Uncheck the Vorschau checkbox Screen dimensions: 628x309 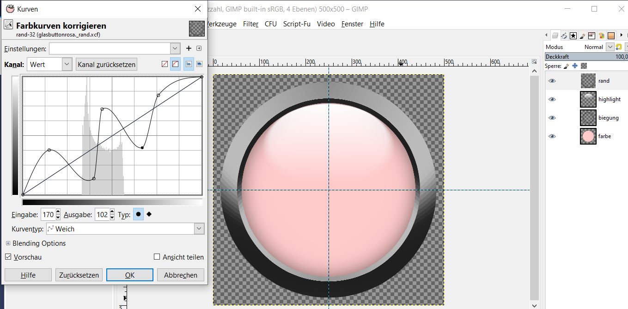tap(8, 257)
